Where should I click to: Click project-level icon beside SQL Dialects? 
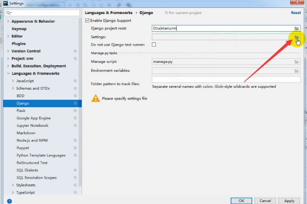pos(75,170)
